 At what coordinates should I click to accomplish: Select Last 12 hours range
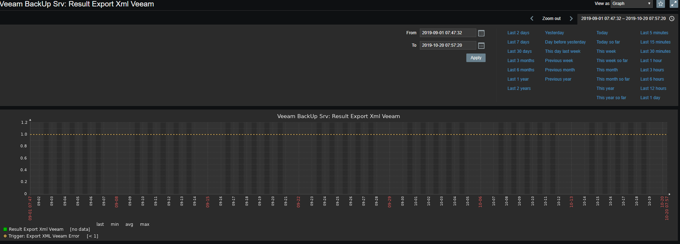653,88
